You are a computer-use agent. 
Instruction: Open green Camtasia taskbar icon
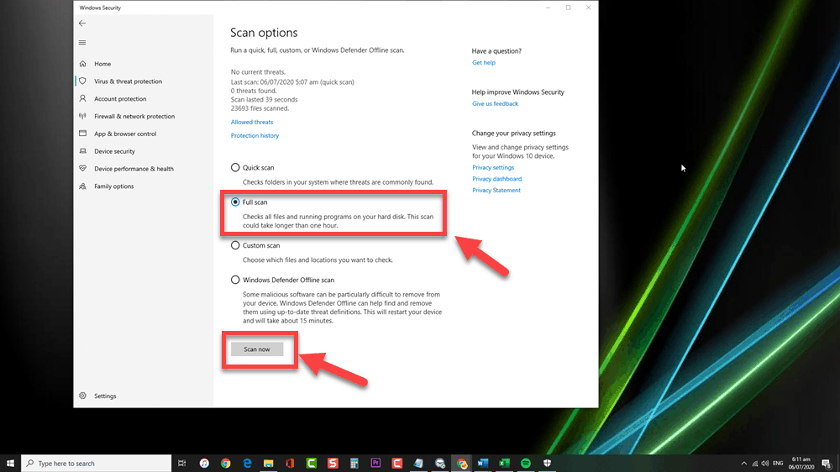[x=312, y=463]
